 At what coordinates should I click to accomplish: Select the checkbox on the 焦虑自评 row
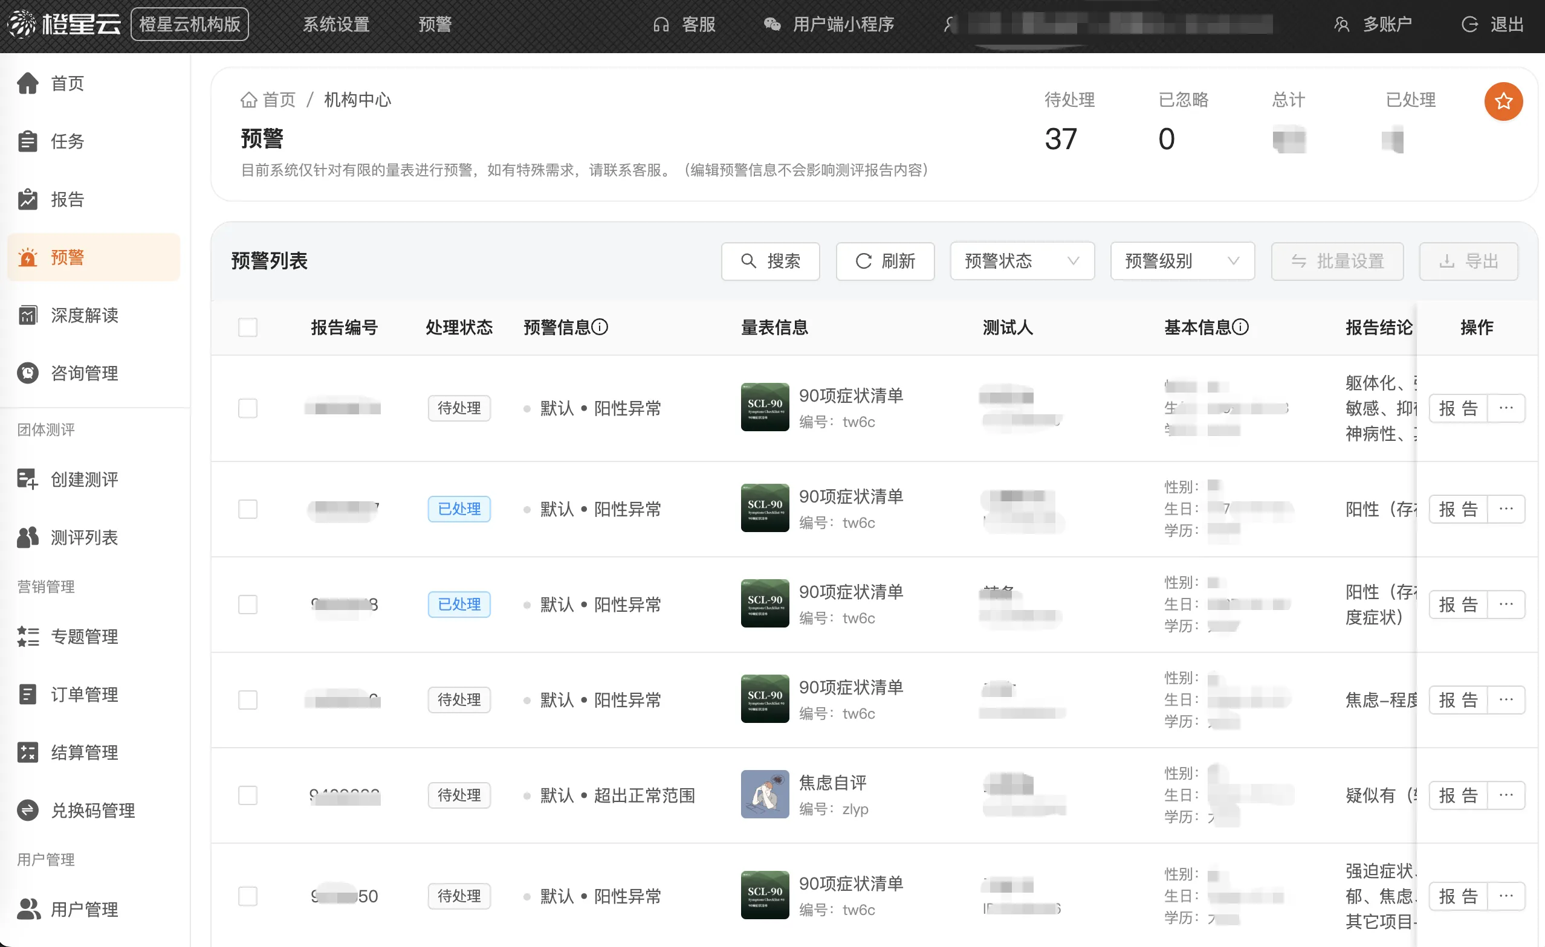[x=247, y=795]
